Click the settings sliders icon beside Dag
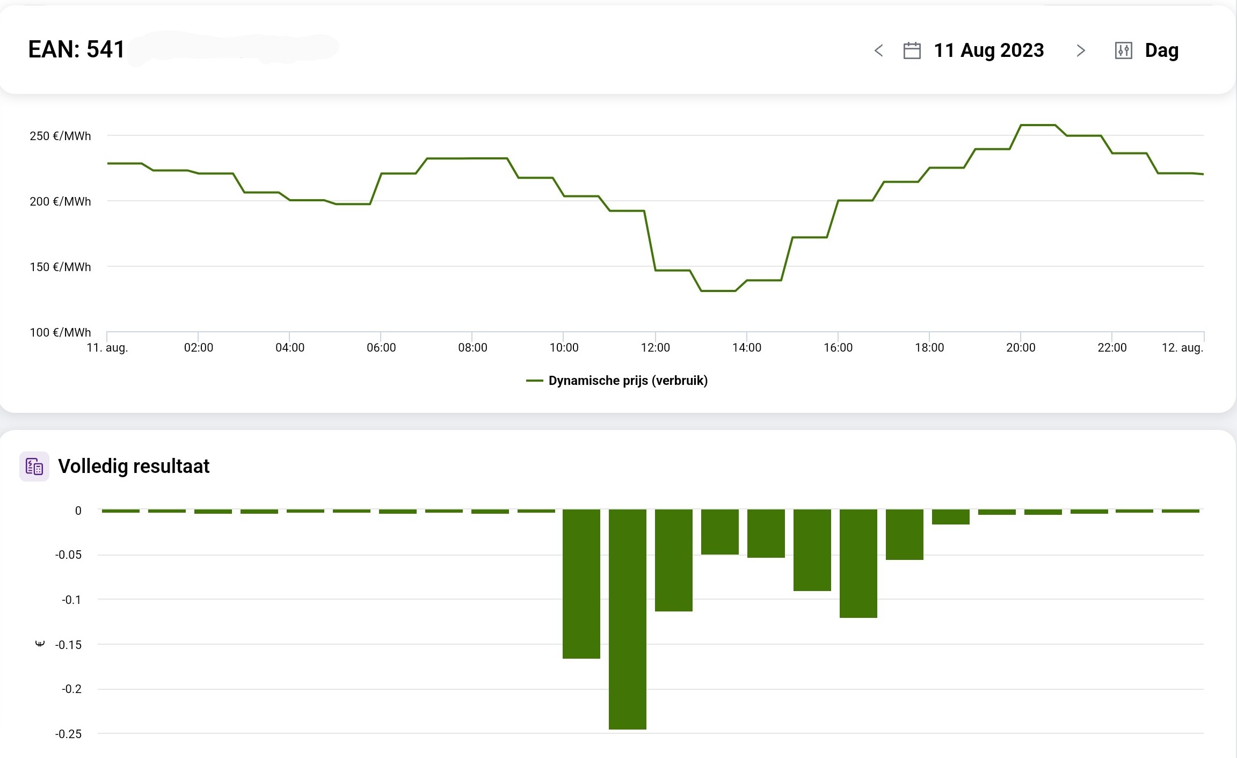This screenshot has height=758, width=1237. (1123, 50)
